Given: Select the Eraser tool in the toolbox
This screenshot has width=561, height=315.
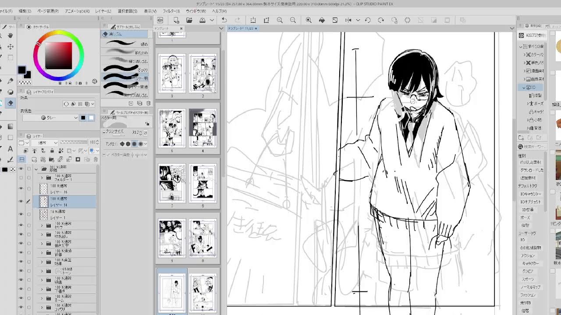Looking at the screenshot, I should 11,103.
